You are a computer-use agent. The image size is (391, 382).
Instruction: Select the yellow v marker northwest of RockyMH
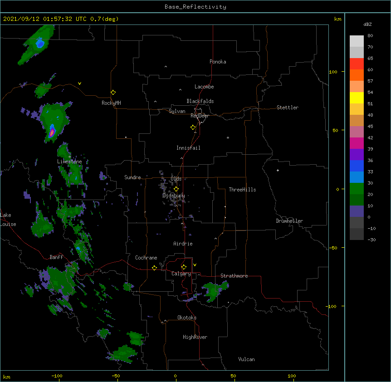click(79, 83)
